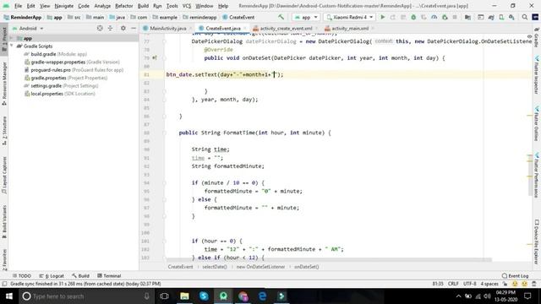Click the override gutter icon at line 79

(154, 58)
